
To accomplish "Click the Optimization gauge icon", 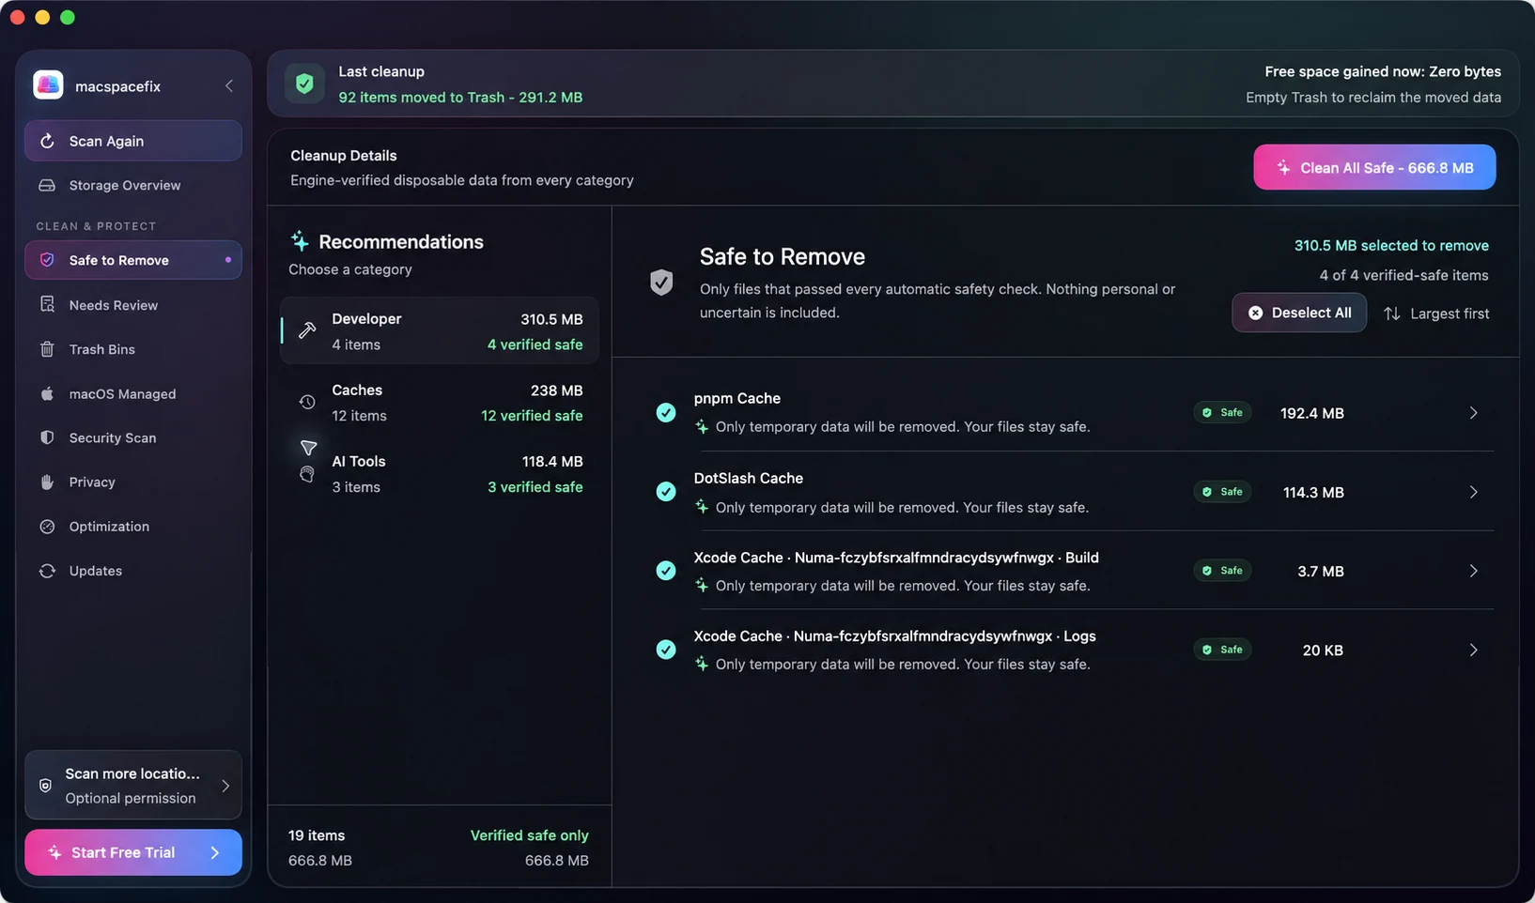I will (x=47, y=527).
